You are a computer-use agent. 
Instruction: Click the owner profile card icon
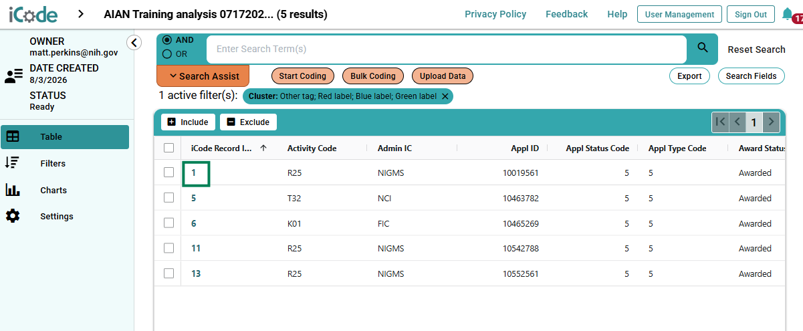(13, 76)
